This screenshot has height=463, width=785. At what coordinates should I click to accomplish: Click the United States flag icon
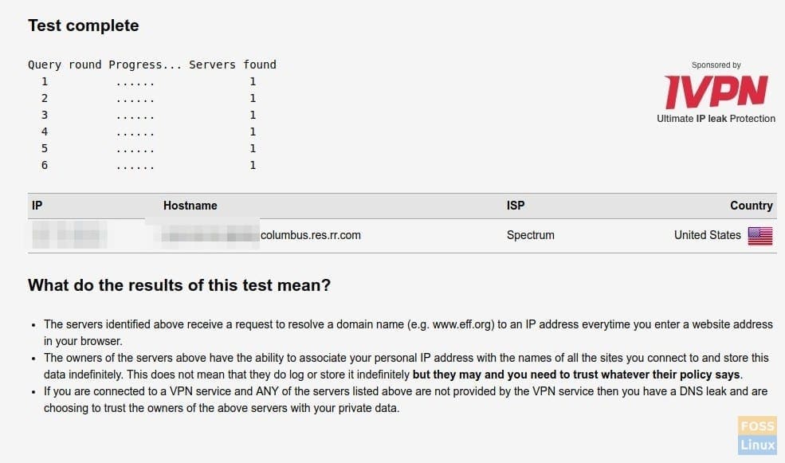coord(760,236)
